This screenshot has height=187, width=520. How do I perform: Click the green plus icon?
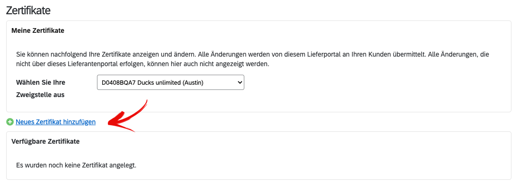pos(10,122)
